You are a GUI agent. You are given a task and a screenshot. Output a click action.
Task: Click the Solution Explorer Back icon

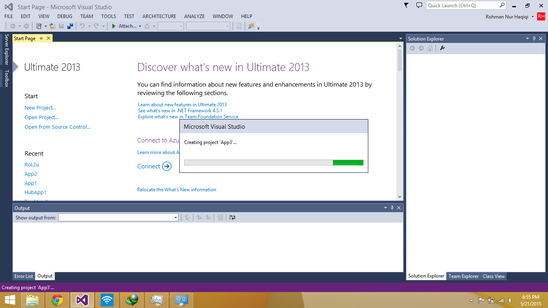pos(412,48)
